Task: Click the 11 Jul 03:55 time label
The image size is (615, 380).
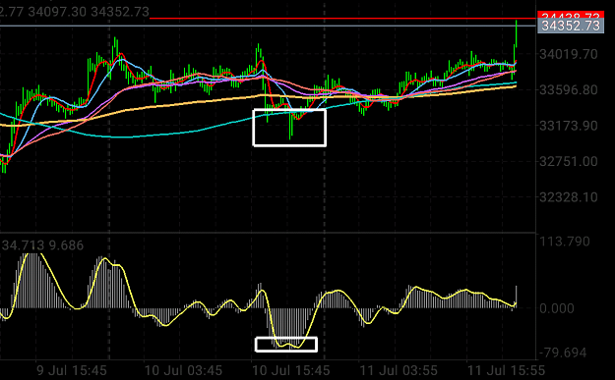Action: point(399,370)
